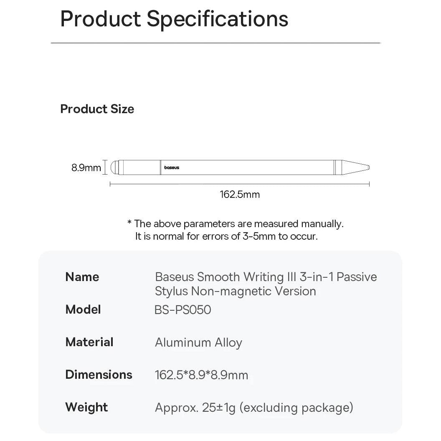441x441 pixels.
Task: Click the Stylus Non-magnetic Version text
Action: pos(235,291)
